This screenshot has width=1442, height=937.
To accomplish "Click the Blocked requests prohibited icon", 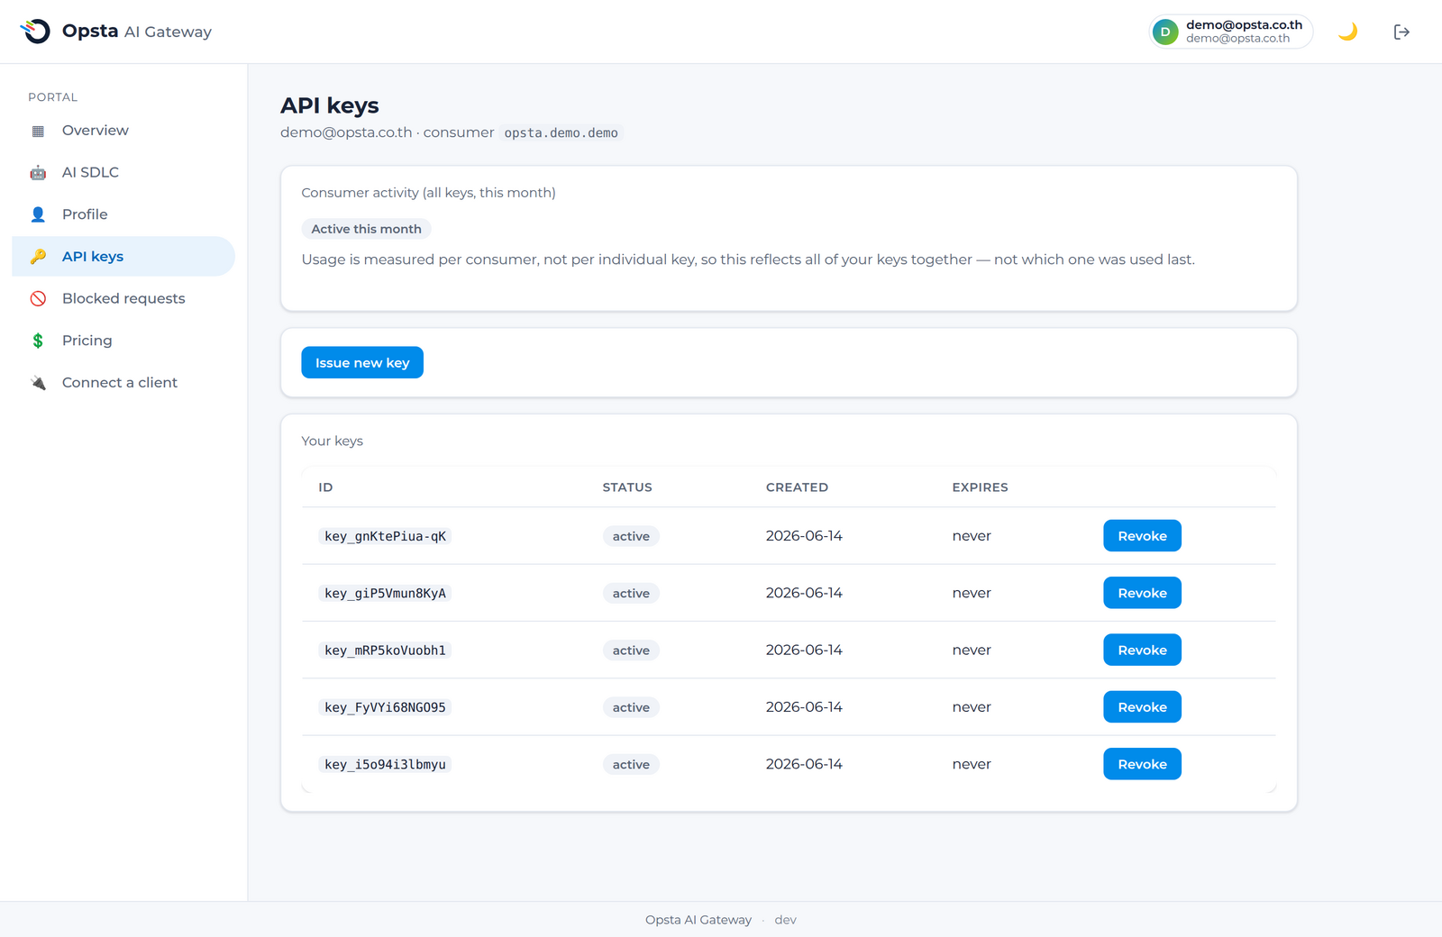I will [38, 298].
